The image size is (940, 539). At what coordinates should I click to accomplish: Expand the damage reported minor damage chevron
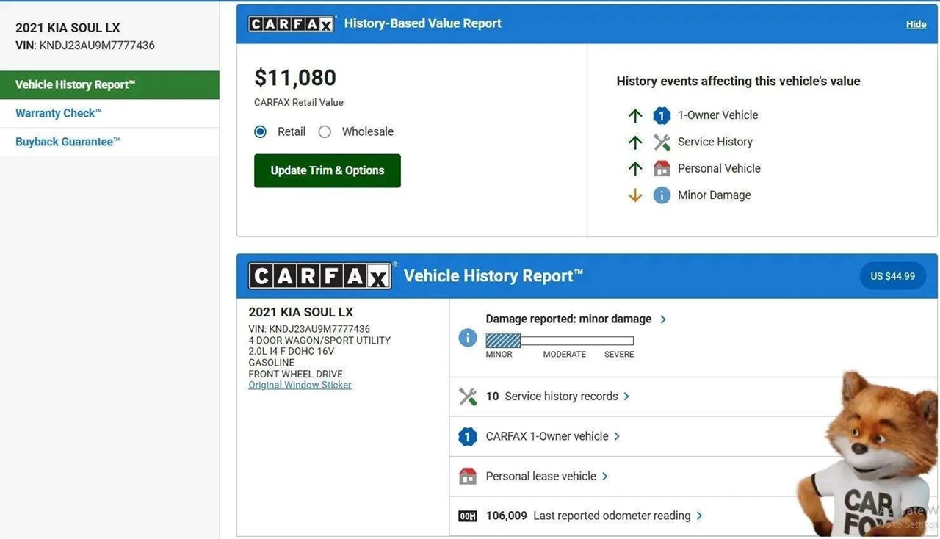[663, 319]
